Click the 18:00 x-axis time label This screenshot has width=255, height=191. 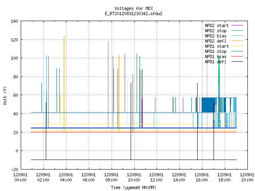pyautogui.click(x=224, y=180)
